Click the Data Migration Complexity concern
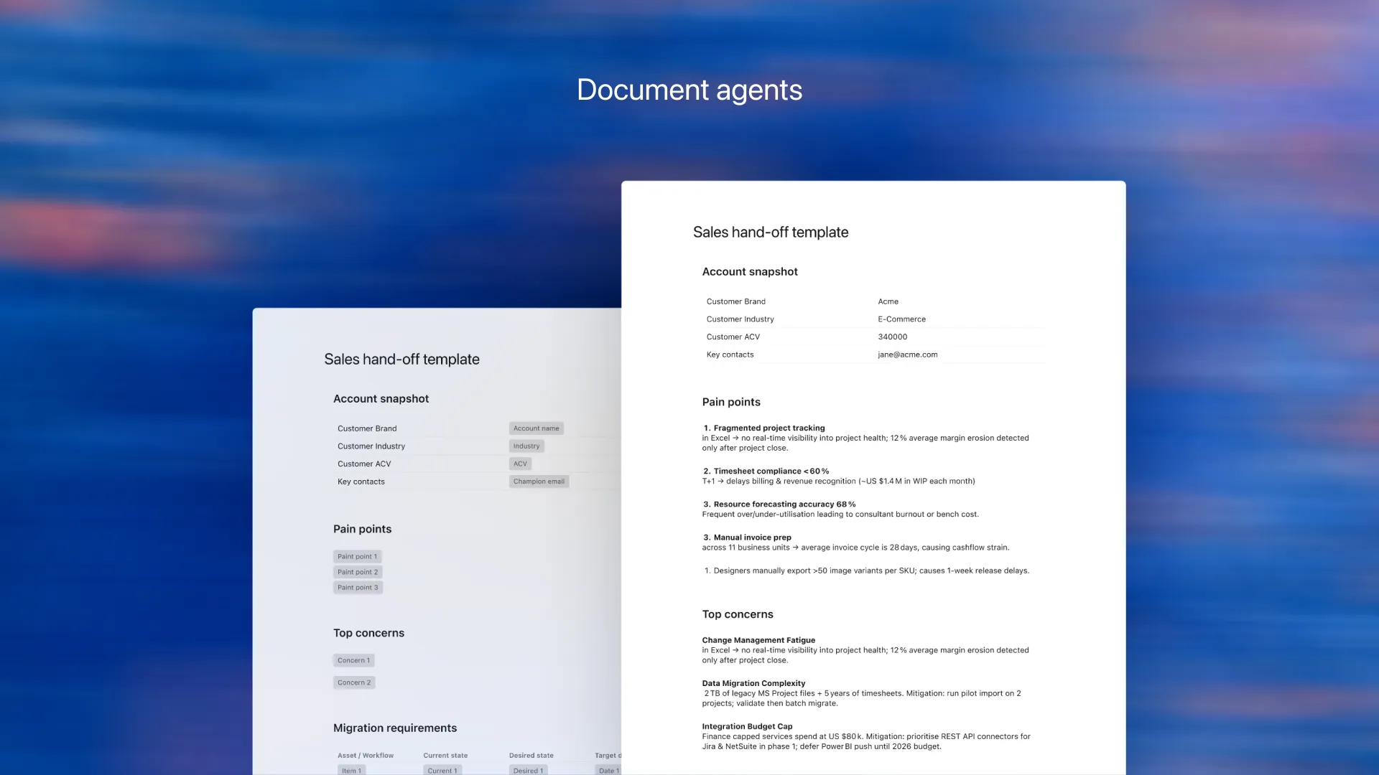 click(753, 683)
